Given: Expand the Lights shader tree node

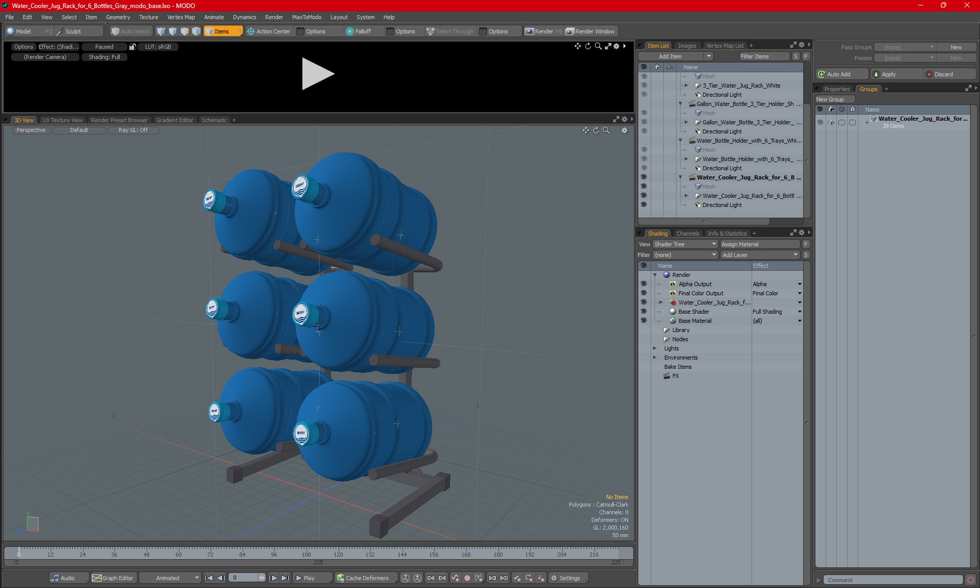Looking at the screenshot, I should (655, 348).
